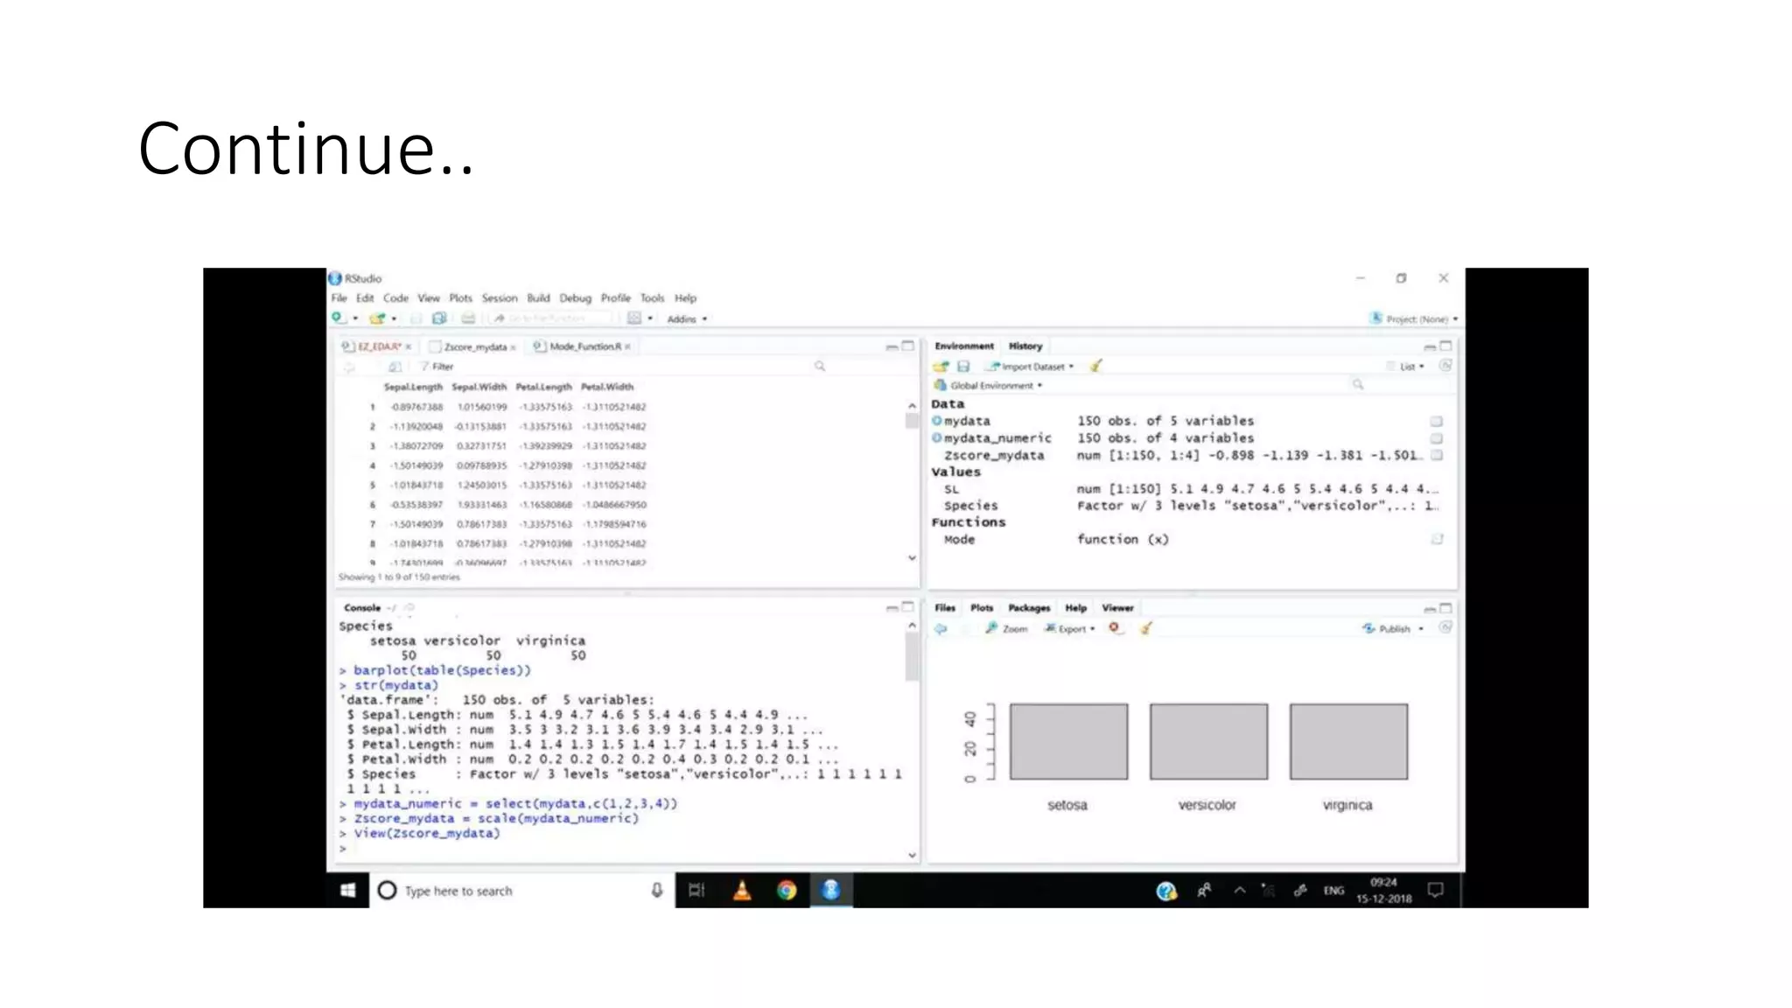The height and width of the screenshot is (1008, 1792).
Task: Click the red remove current plot icon
Action: click(x=1114, y=628)
